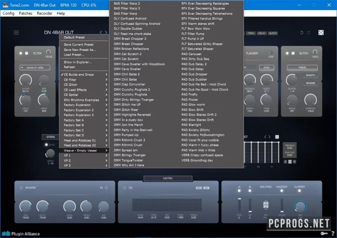Image resolution: width=337 pixels, height=238 pixels.
Task: Click the global randomize dice icon at top right
Action: [x=321, y=33]
